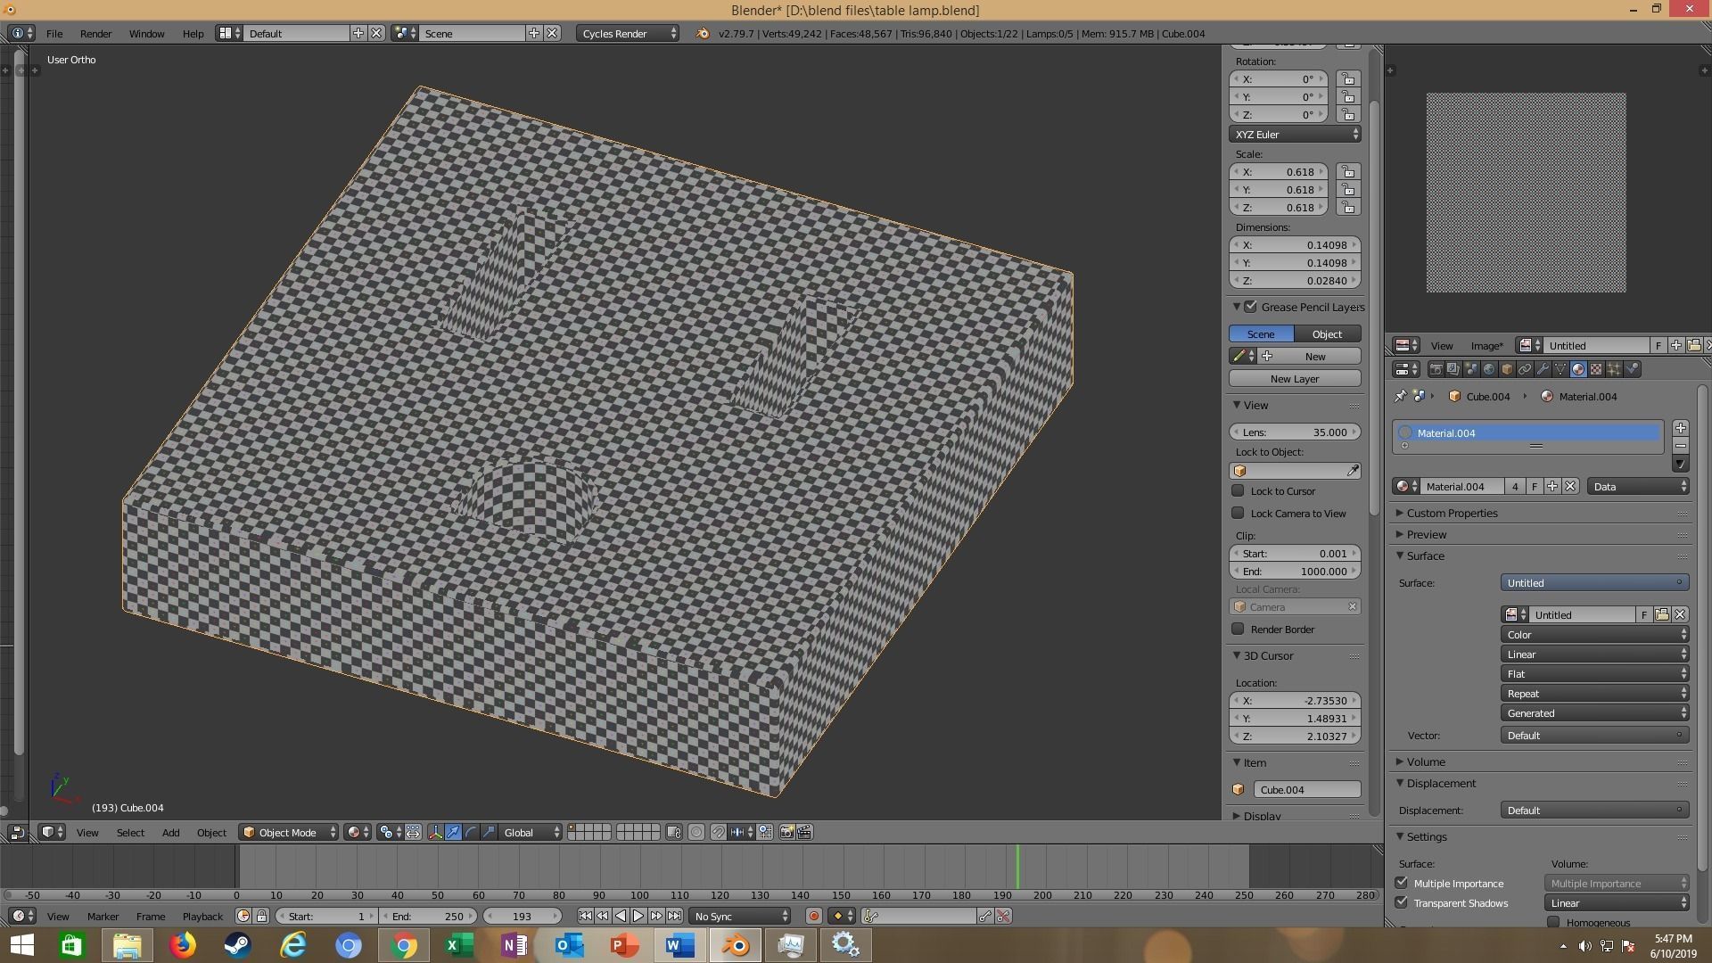Add a new material slot with plus
Viewport: 1712px width, 963px height.
[x=1680, y=429]
